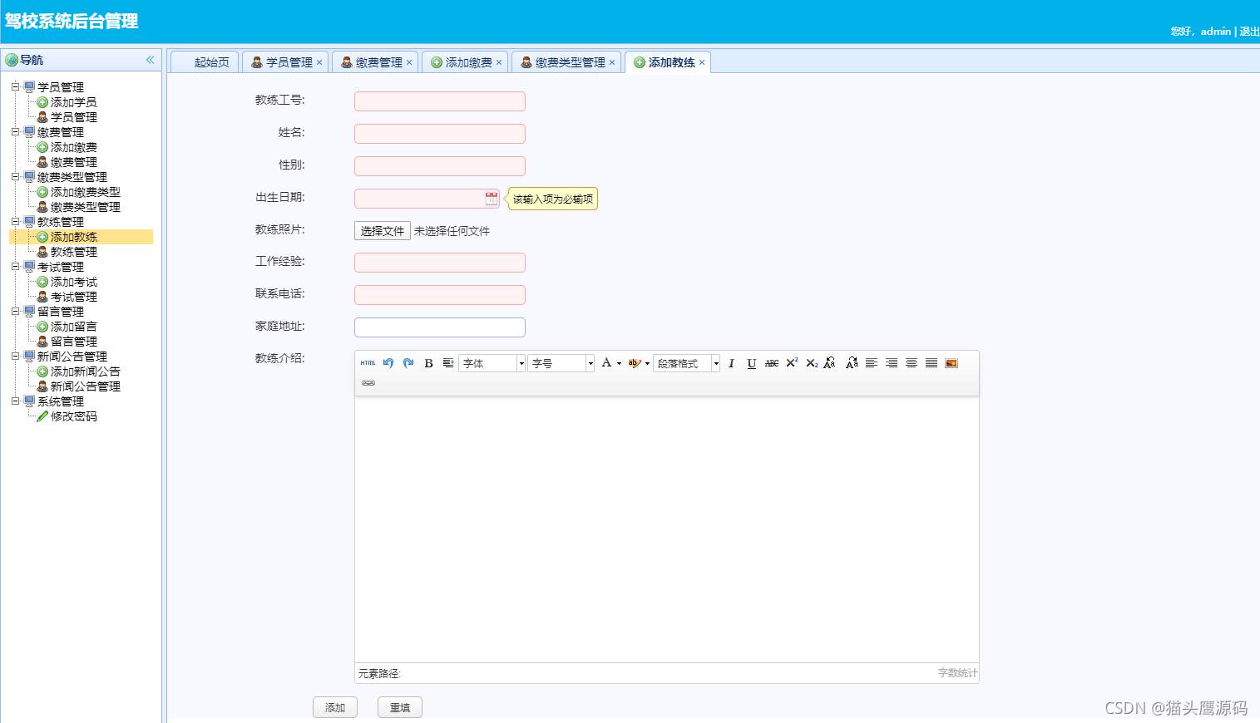Insert image via editor toolbar icon
The height and width of the screenshot is (723, 1260).
click(951, 363)
